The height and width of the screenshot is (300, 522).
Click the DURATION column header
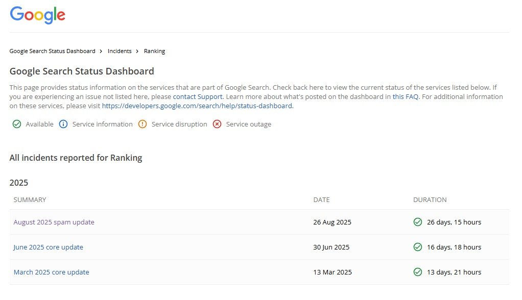pos(430,200)
